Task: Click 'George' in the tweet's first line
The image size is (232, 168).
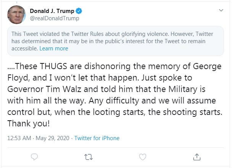Action: (x=207, y=66)
